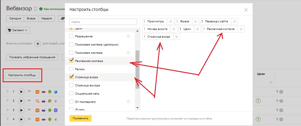
Task: Open help tooltip next to От последнего
Action: (x=128, y=102)
